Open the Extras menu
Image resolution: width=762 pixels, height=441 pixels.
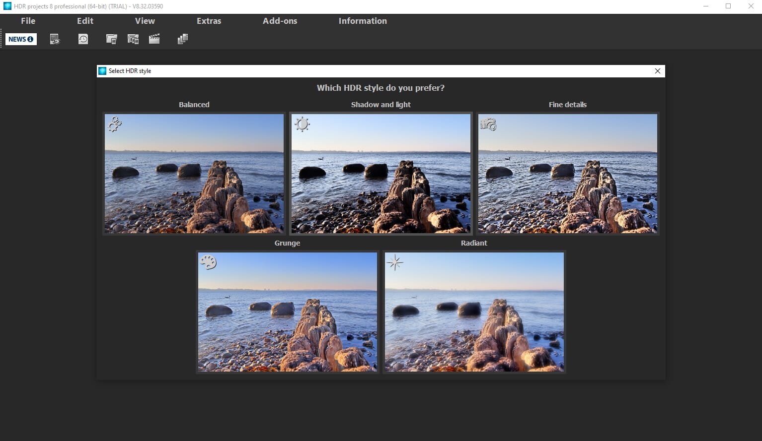coord(209,21)
